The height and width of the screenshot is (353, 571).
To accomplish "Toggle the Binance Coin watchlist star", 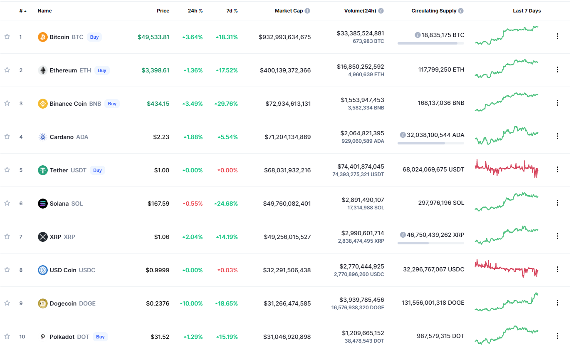I will pos(7,103).
